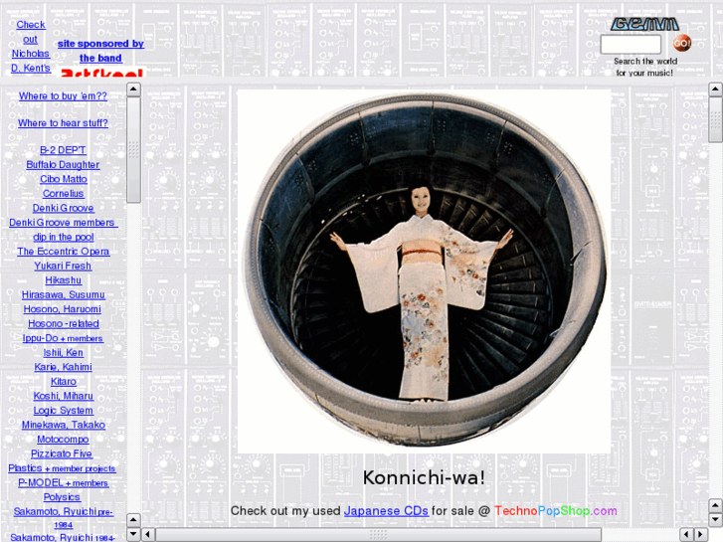Go to the Hosono-related link
This screenshot has height=542, width=723.
[x=64, y=323]
